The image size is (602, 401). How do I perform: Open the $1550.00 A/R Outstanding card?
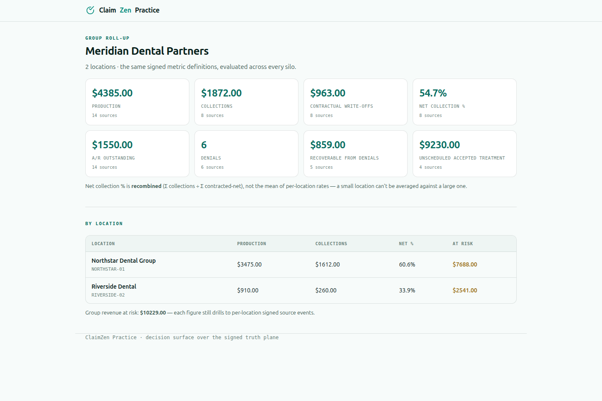pyautogui.click(x=137, y=154)
